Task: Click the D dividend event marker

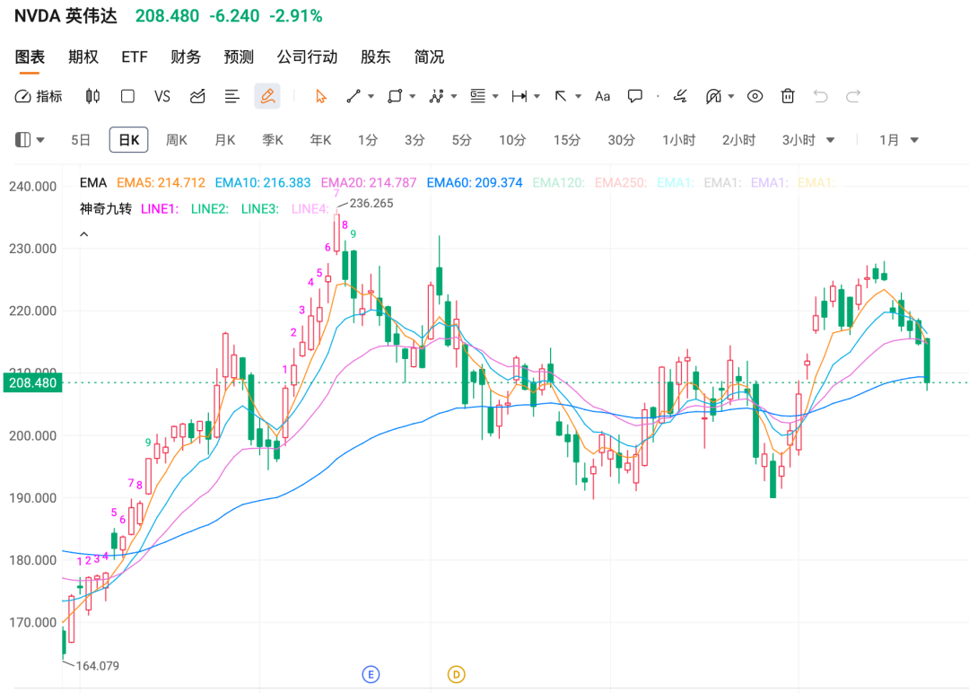Action: [x=456, y=674]
